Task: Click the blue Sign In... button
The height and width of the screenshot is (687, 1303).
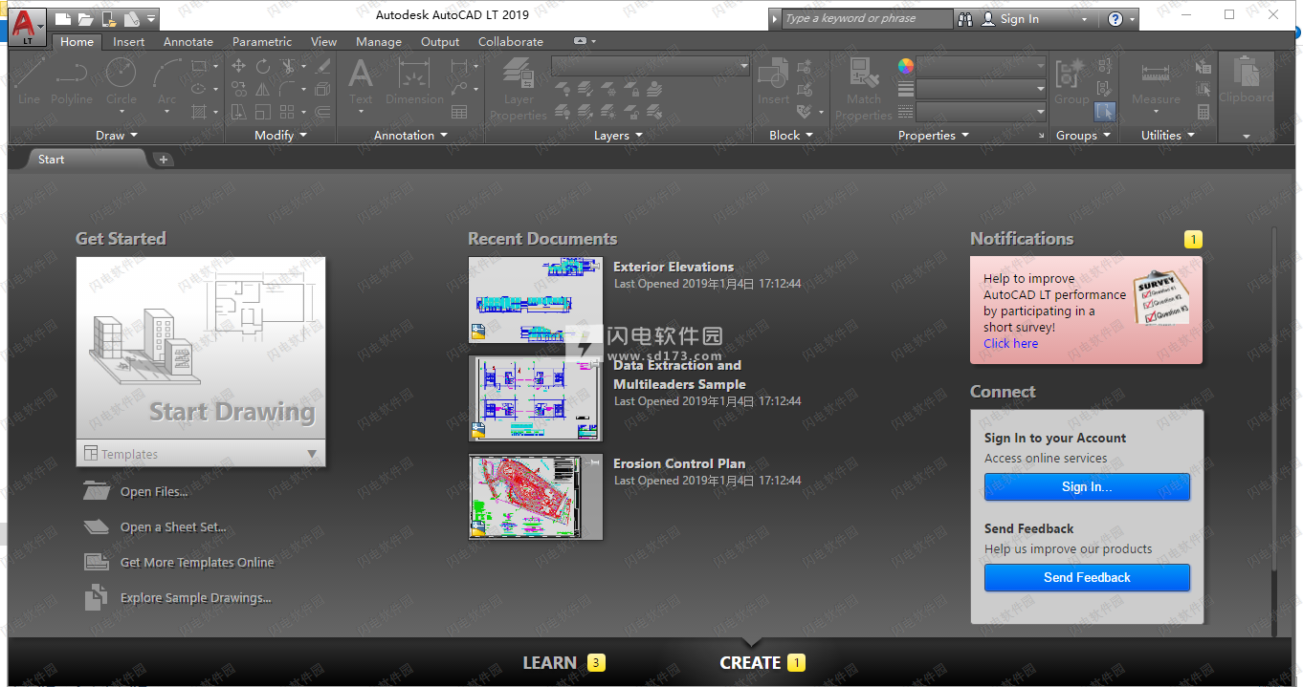Action: (x=1087, y=486)
